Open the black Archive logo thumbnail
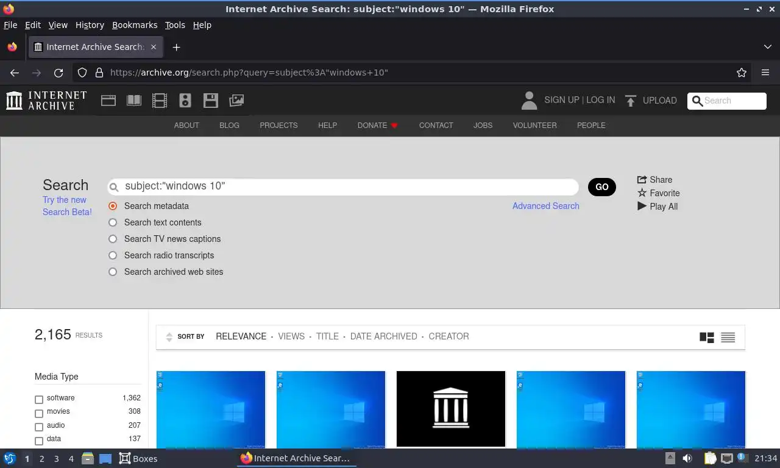 (451, 409)
